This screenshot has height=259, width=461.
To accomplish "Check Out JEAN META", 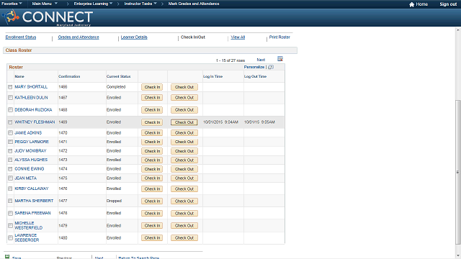I will coord(184,178).
